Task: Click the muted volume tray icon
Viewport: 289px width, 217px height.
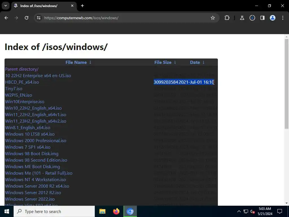Action: pos(253,211)
